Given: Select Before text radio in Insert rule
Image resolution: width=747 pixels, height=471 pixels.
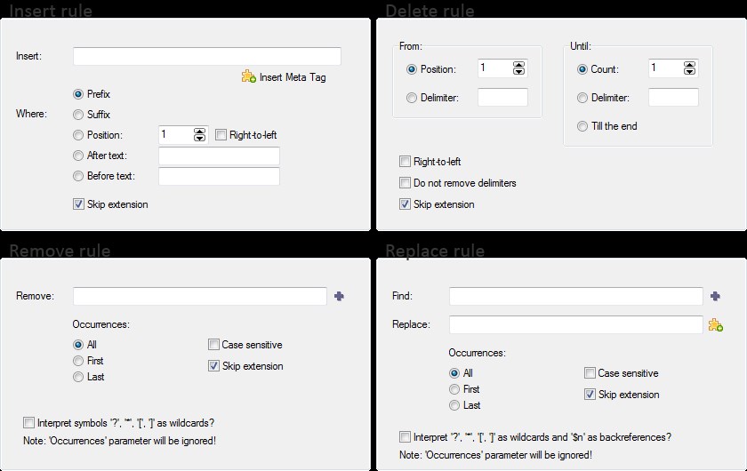Looking at the screenshot, I should click(x=78, y=176).
